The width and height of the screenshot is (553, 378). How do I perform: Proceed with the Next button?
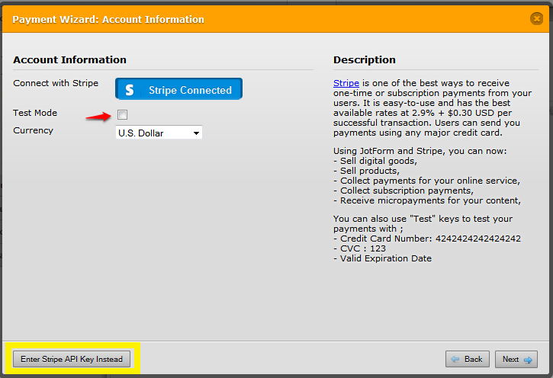(516, 359)
